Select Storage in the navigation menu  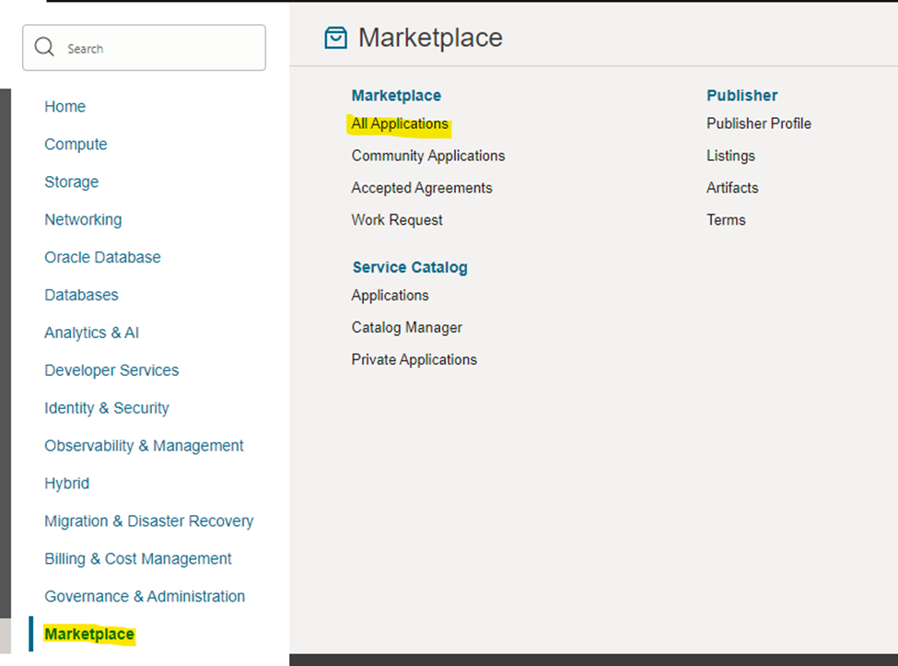pos(72,182)
